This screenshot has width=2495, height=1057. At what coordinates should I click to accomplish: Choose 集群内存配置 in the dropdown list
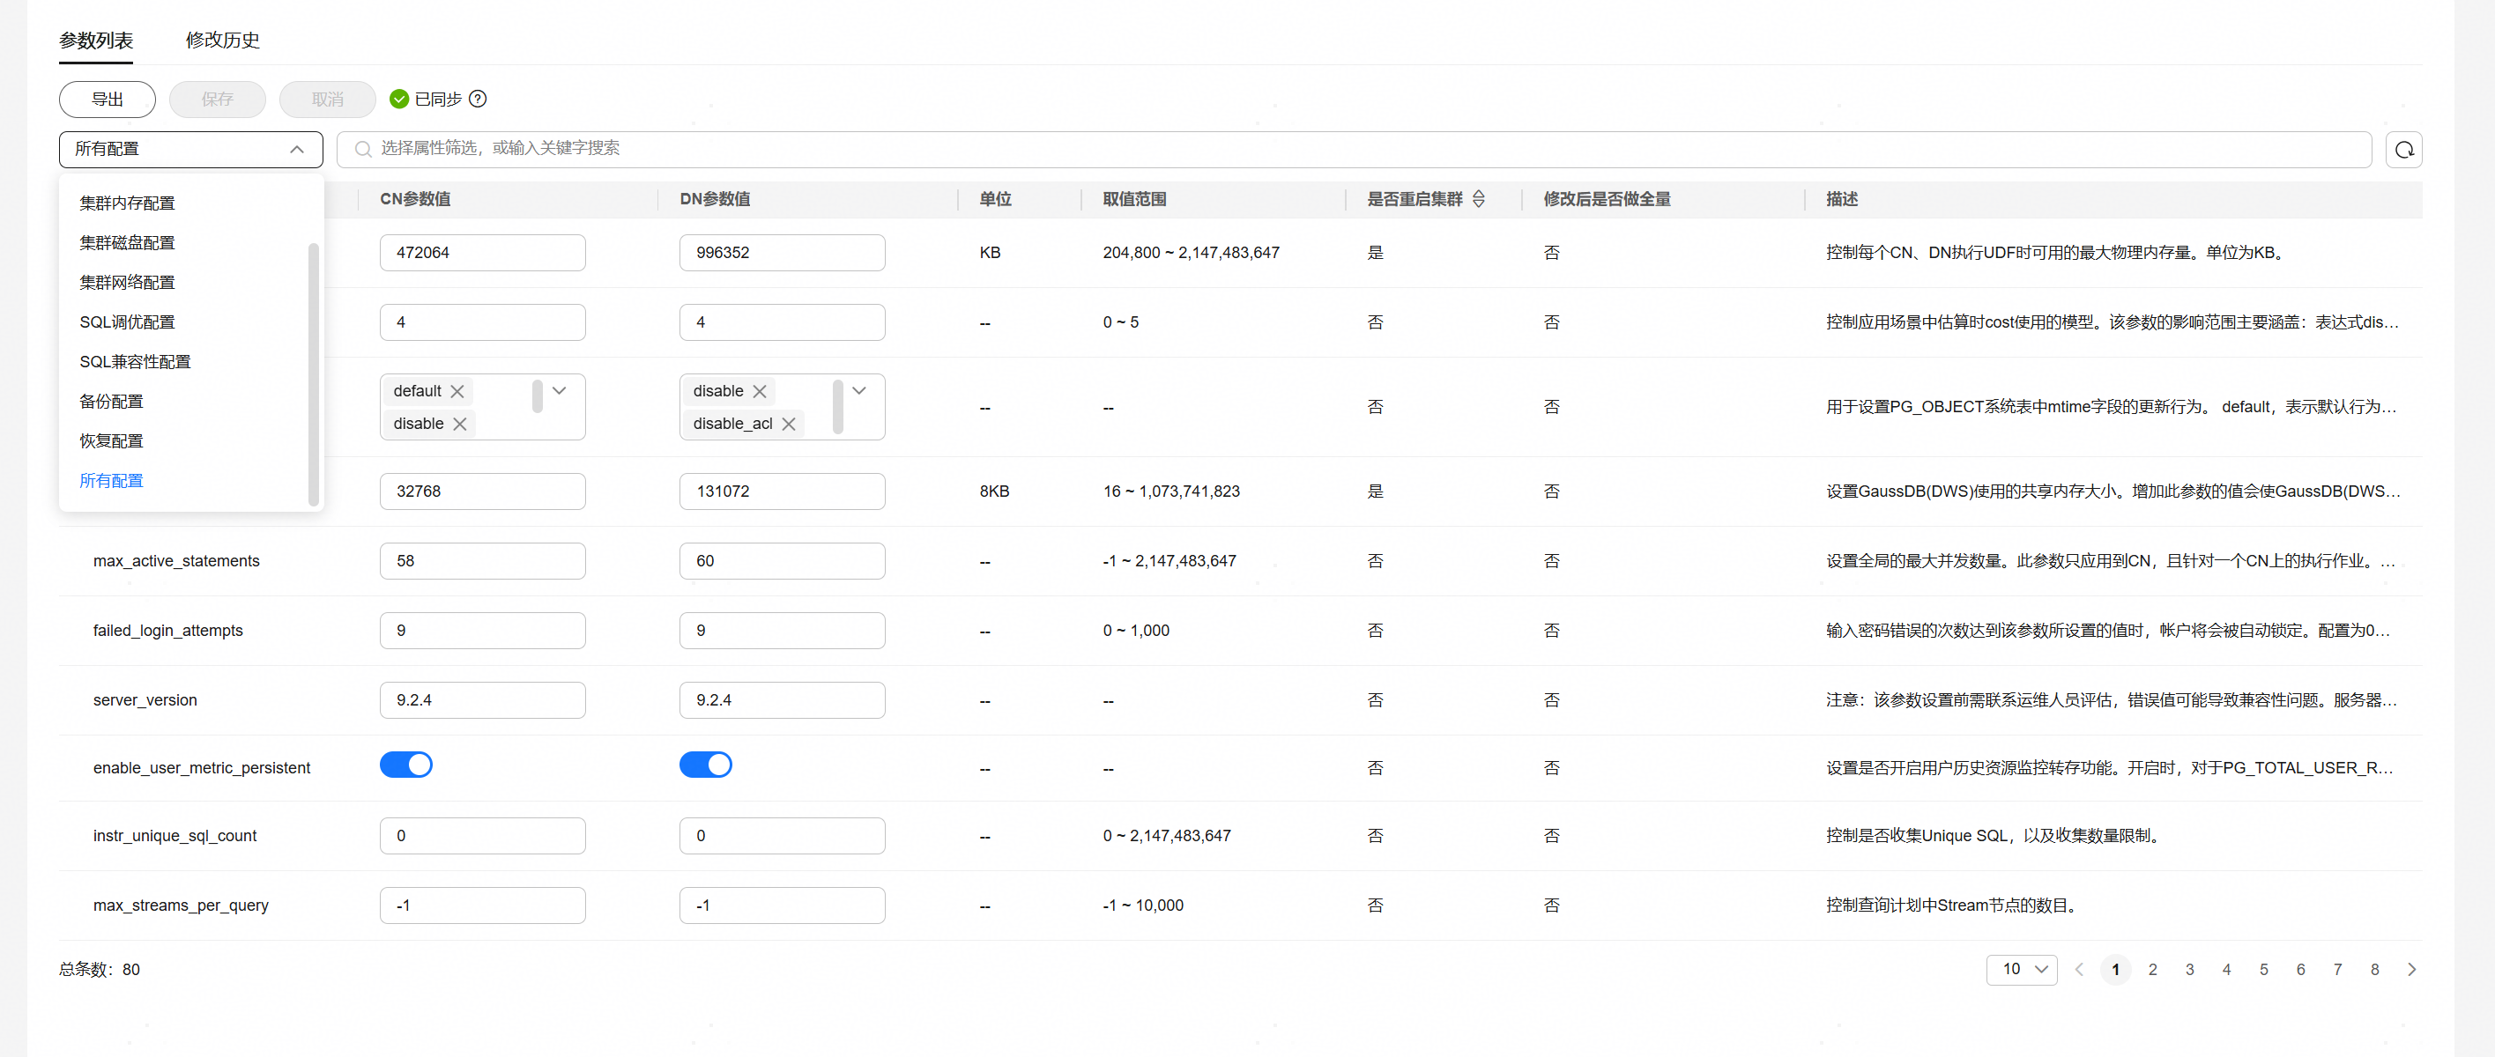point(127,203)
